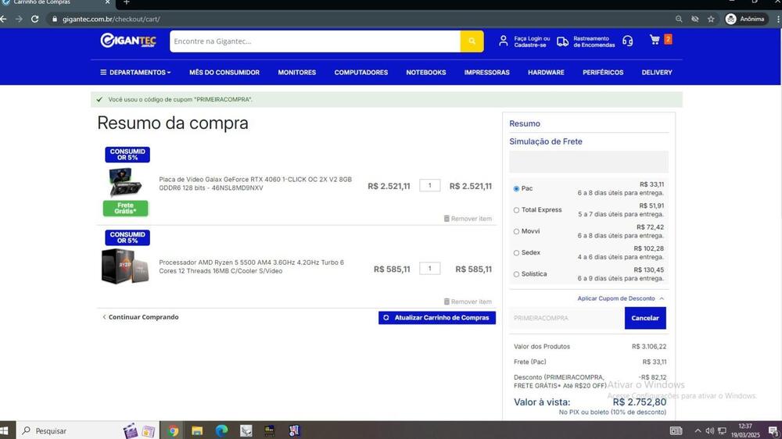This screenshot has width=782, height=439.
Task: Click Cancelar coupon button
Action: click(645, 318)
